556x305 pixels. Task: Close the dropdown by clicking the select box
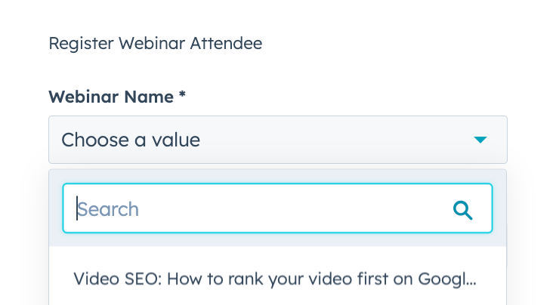coord(278,140)
